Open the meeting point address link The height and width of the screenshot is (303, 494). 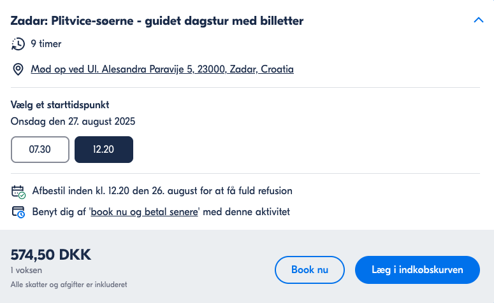[x=162, y=69]
